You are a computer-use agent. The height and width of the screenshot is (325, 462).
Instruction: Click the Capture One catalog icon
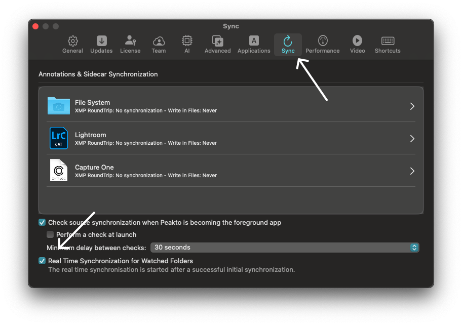pyautogui.click(x=59, y=171)
